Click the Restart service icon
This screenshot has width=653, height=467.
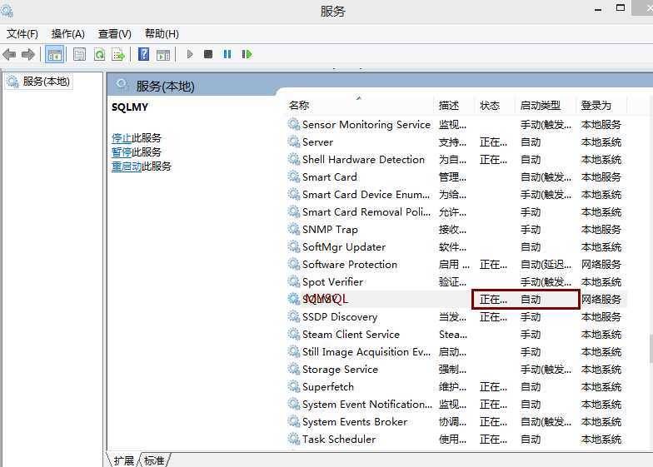point(247,54)
